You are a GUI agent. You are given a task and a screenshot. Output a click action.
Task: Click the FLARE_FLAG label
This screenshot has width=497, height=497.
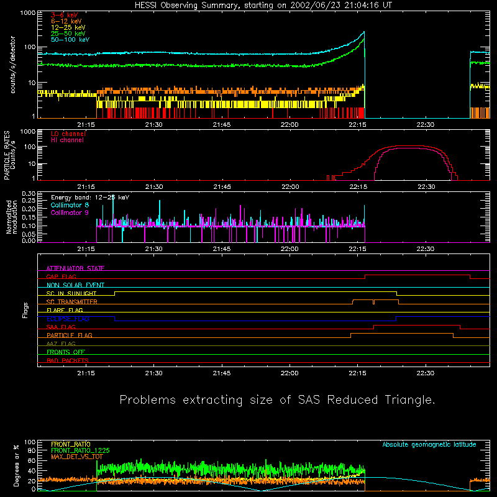[x=65, y=310]
